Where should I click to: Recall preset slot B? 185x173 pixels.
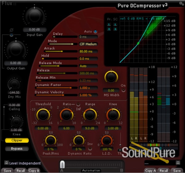pyautogui.click(x=164, y=171)
